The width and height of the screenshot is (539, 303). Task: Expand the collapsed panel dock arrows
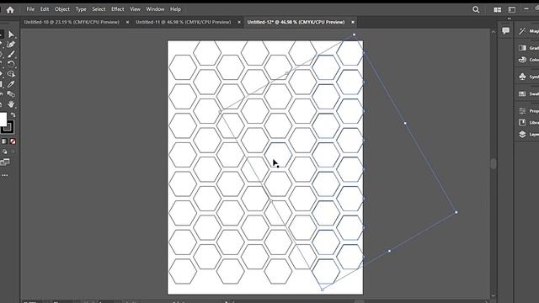click(509, 19)
